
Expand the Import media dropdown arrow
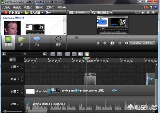point(42,13)
